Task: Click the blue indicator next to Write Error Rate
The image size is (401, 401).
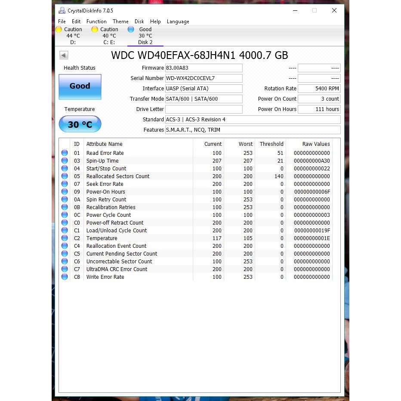Action: [65, 277]
